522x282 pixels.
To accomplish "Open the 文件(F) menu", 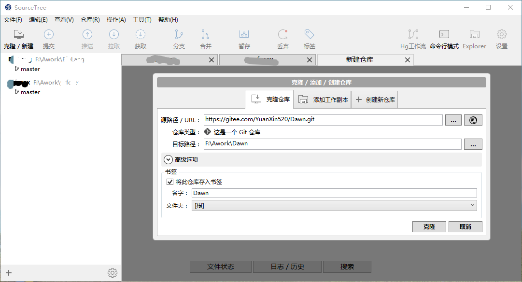I will point(13,20).
